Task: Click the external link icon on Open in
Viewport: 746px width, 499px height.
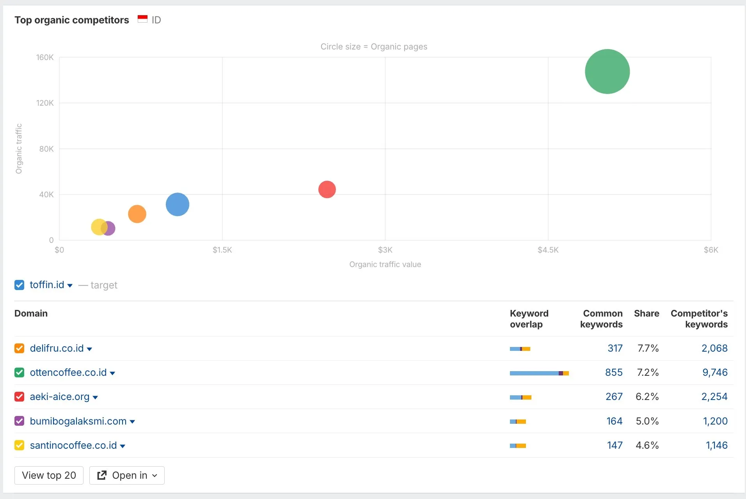Action: point(101,475)
